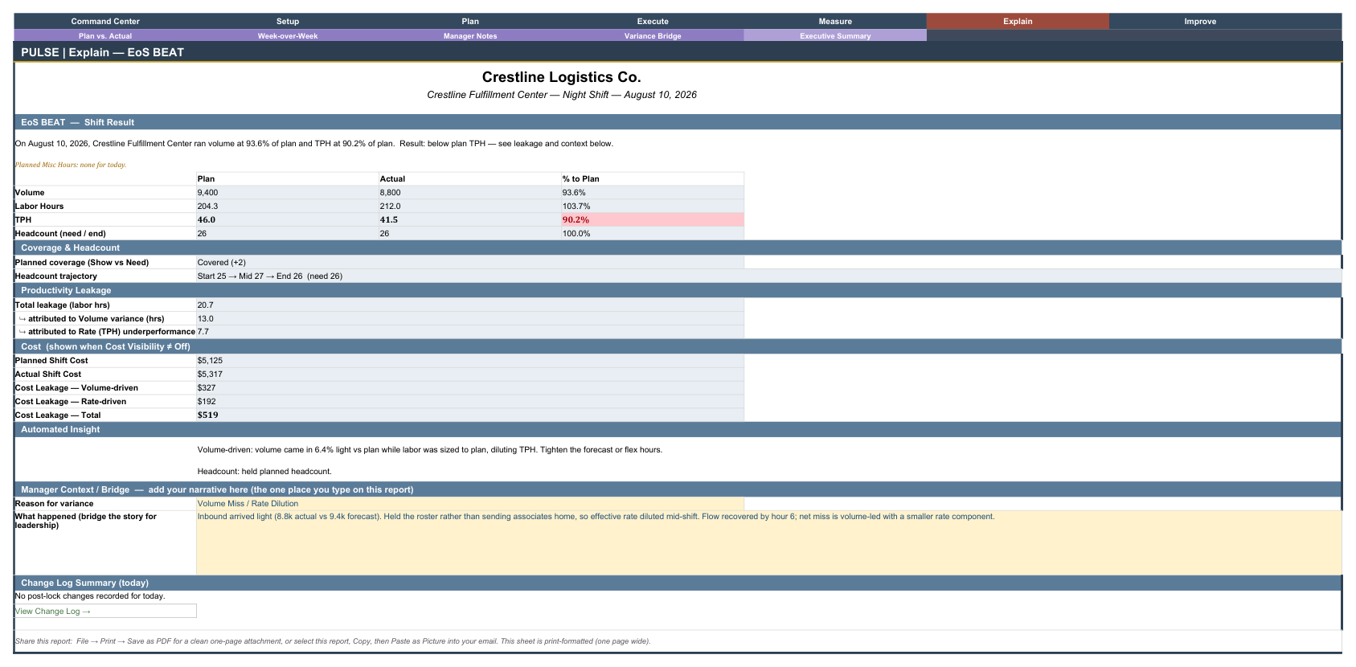
Task: Open the Manager Notes sub-tab
Action: point(470,35)
